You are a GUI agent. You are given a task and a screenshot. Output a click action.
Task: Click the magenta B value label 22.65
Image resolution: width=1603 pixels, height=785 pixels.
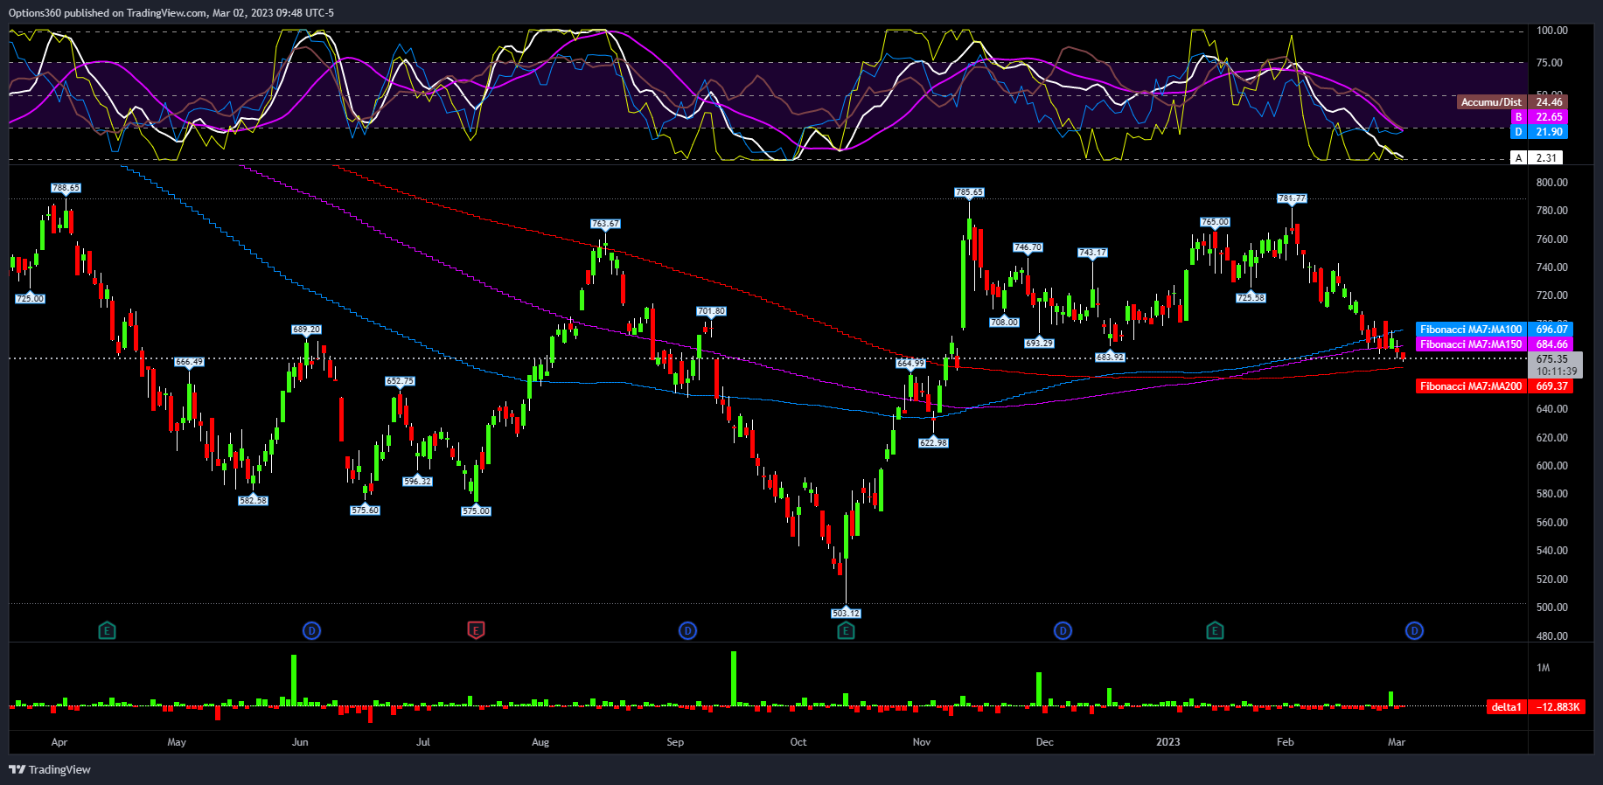[1549, 117]
